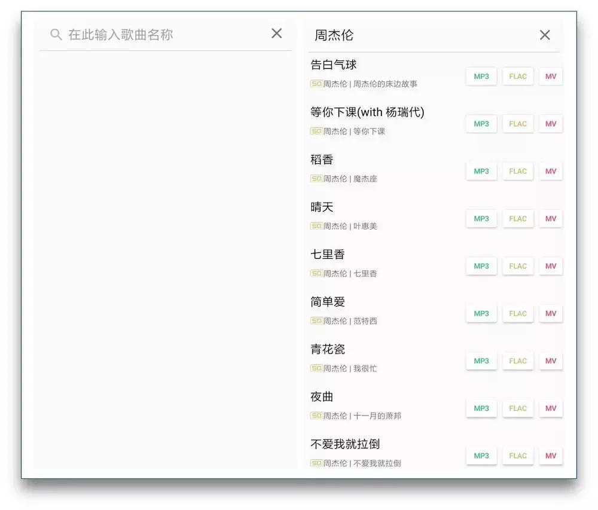This screenshot has width=598, height=510.
Task: Open the MV for 等你下课(with 杨瑞代)
Action: click(x=550, y=124)
